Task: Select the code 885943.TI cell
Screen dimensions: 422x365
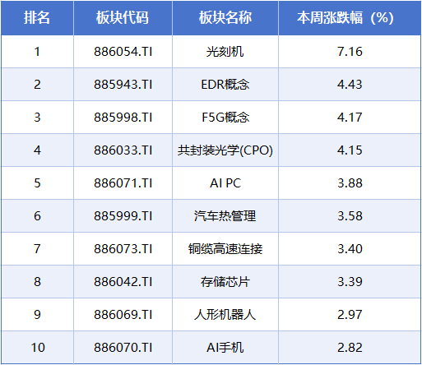Action: click(x=123, y=85)
